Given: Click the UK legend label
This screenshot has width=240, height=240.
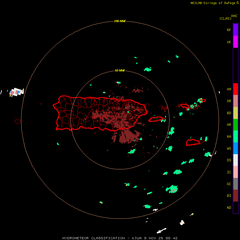Looking at the screenshot, I should pyautogui.click(x=229, y=42).
